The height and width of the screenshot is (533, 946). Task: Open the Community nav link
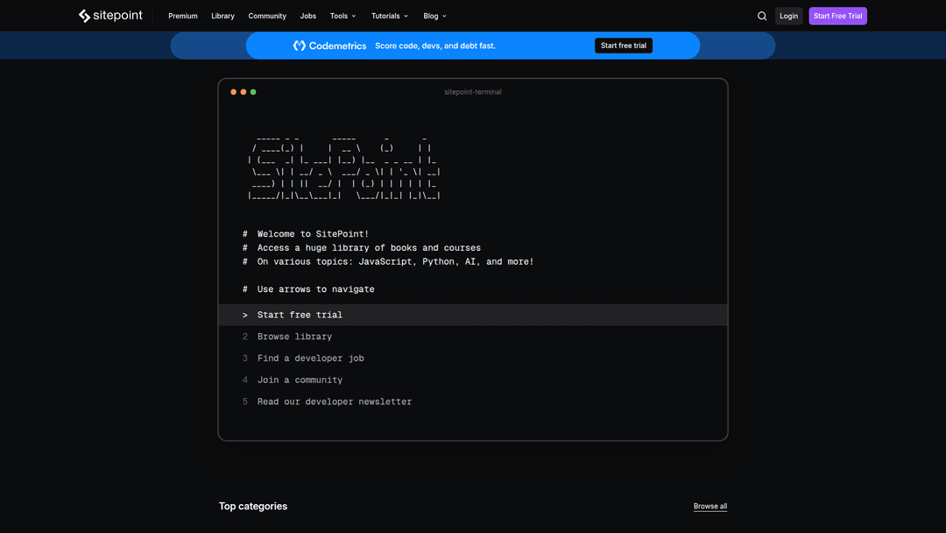click(x=267, y=16)
